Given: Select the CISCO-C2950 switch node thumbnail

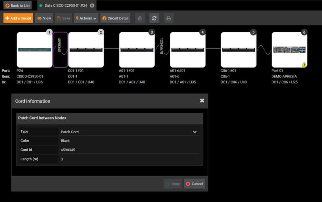Looking at the screenshot, I should (x=34, y=50).
